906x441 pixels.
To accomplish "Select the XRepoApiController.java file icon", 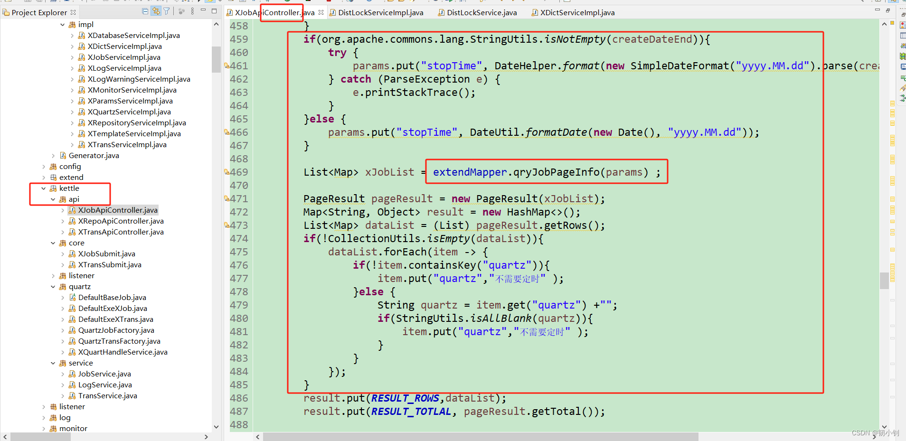I will point(72,221).
